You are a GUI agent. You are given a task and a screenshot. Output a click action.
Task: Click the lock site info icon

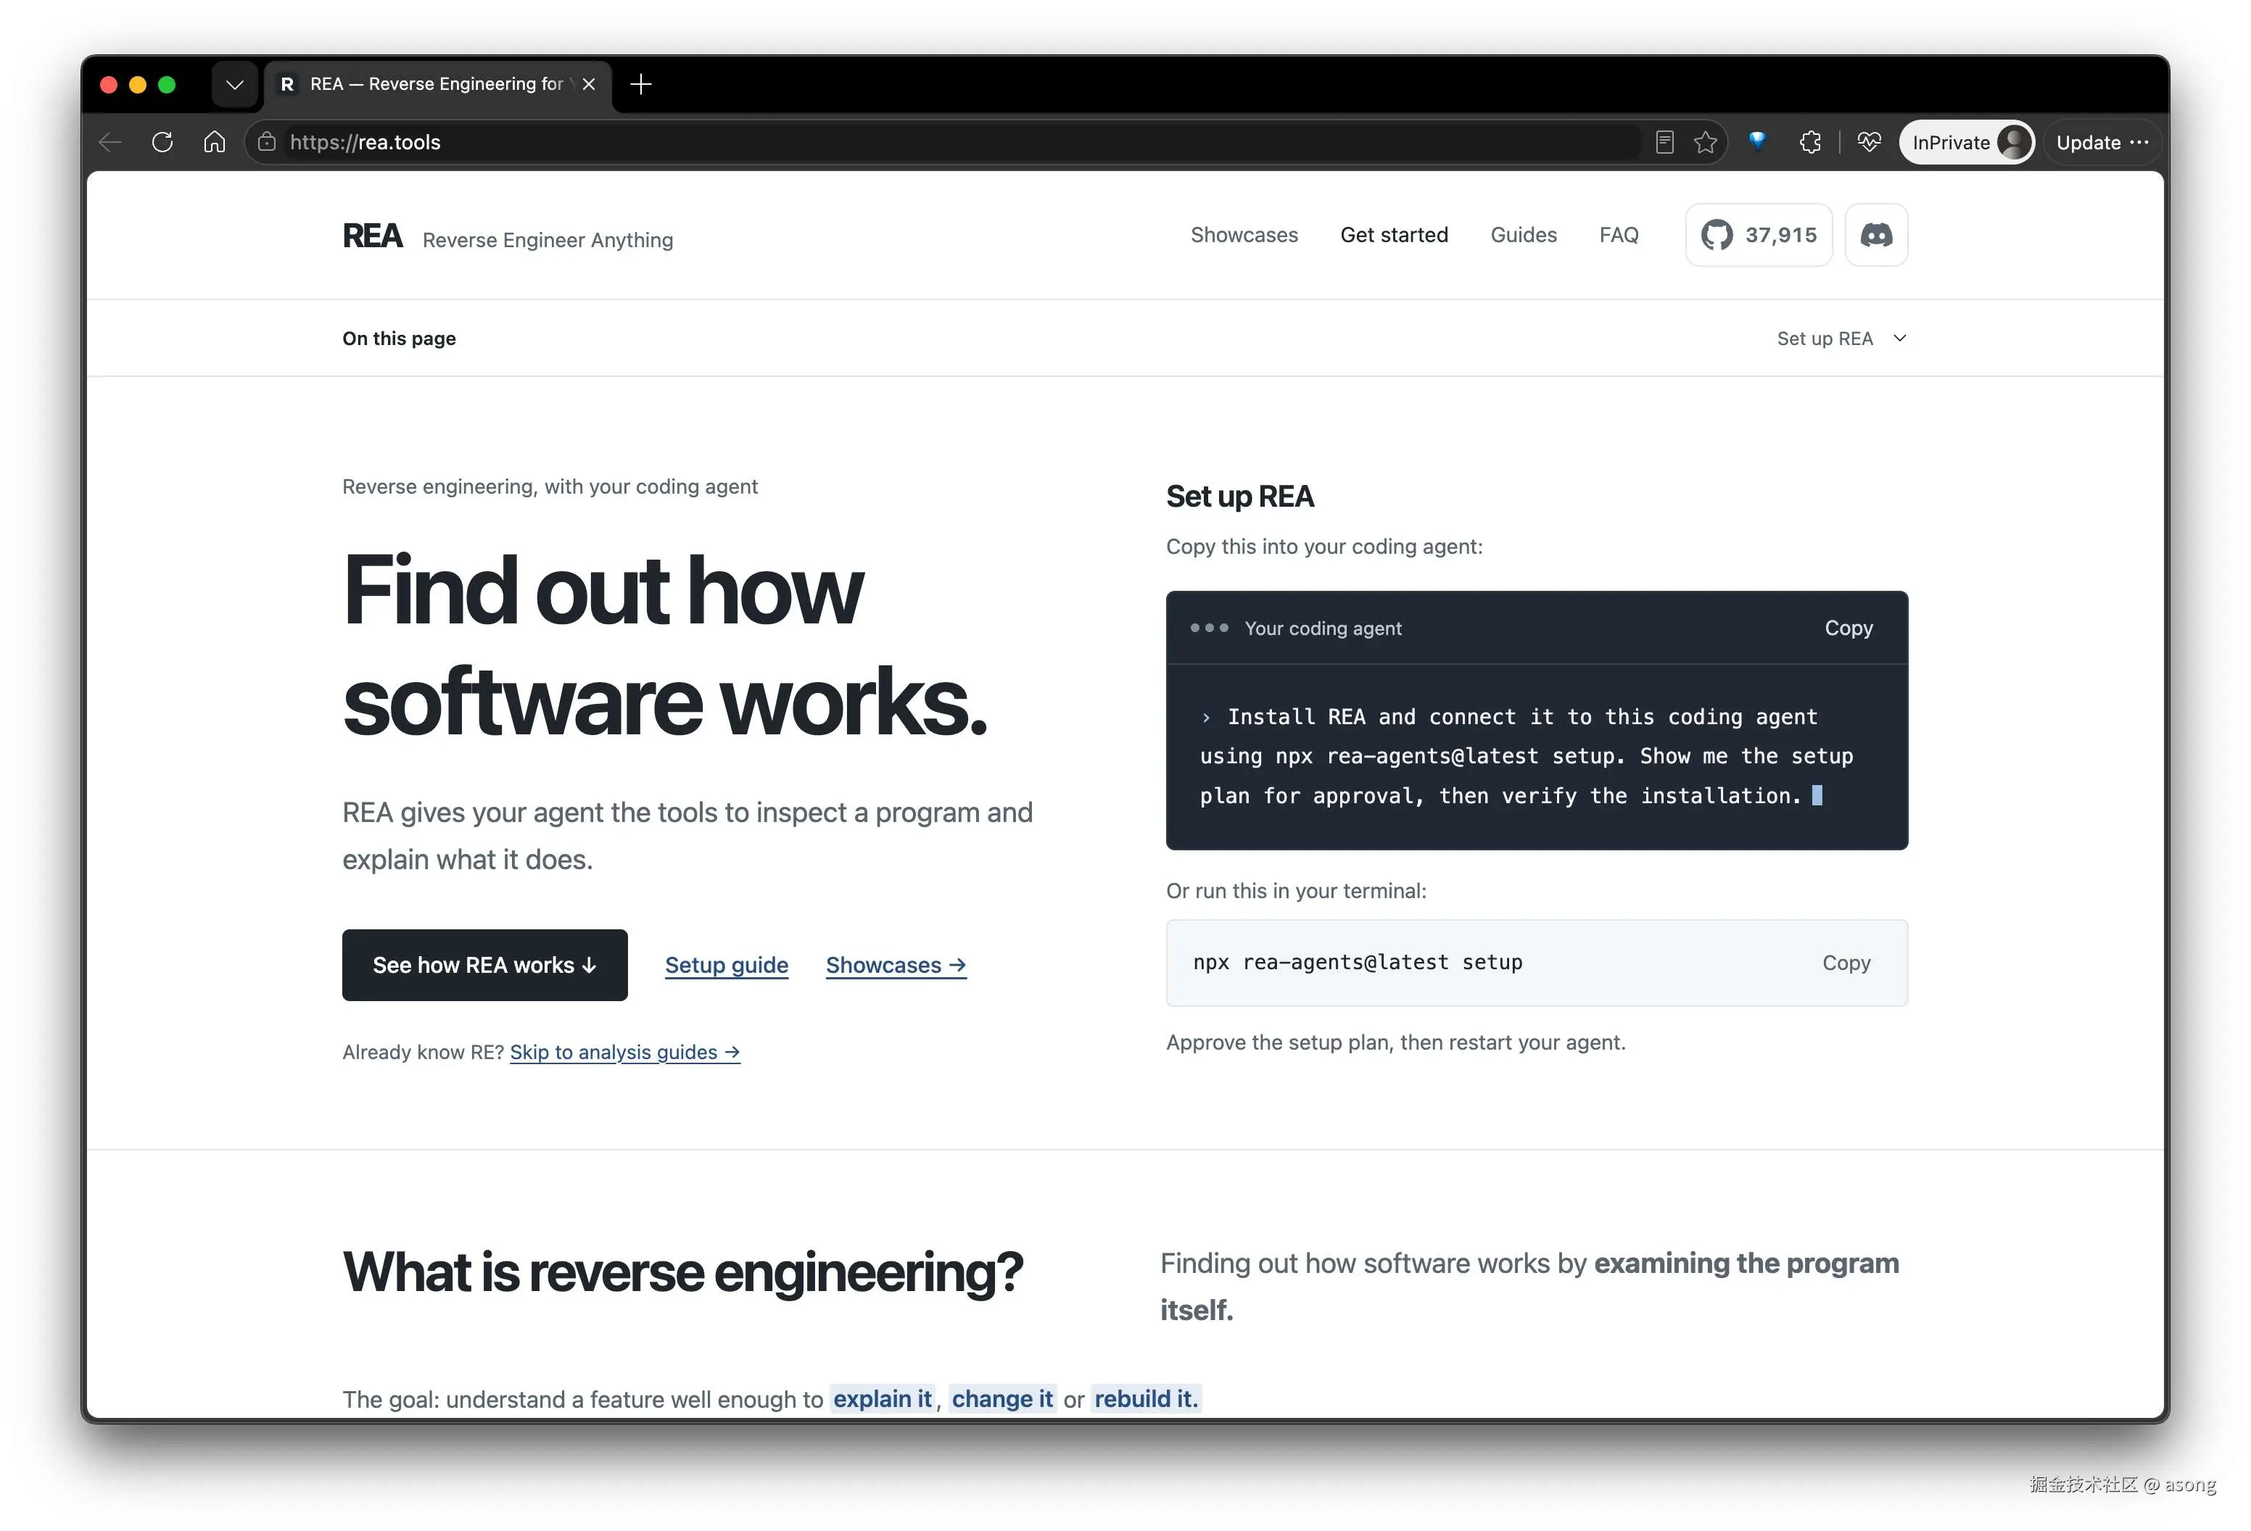(x=268, y=142)
